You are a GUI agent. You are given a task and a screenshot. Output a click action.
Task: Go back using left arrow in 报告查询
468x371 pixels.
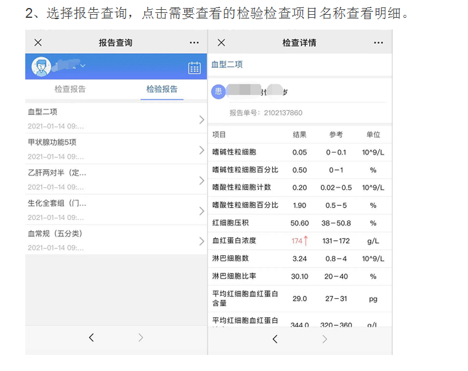(x=92, y=338)
